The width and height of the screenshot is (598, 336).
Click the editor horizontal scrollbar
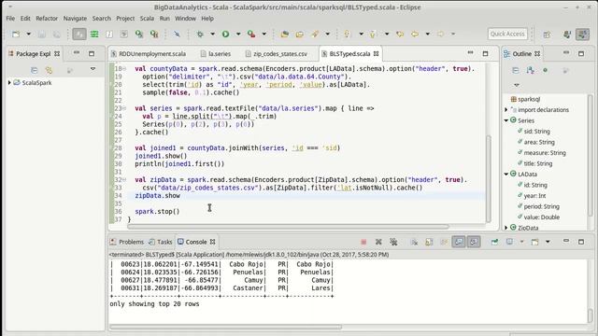[x=288, y=226]
